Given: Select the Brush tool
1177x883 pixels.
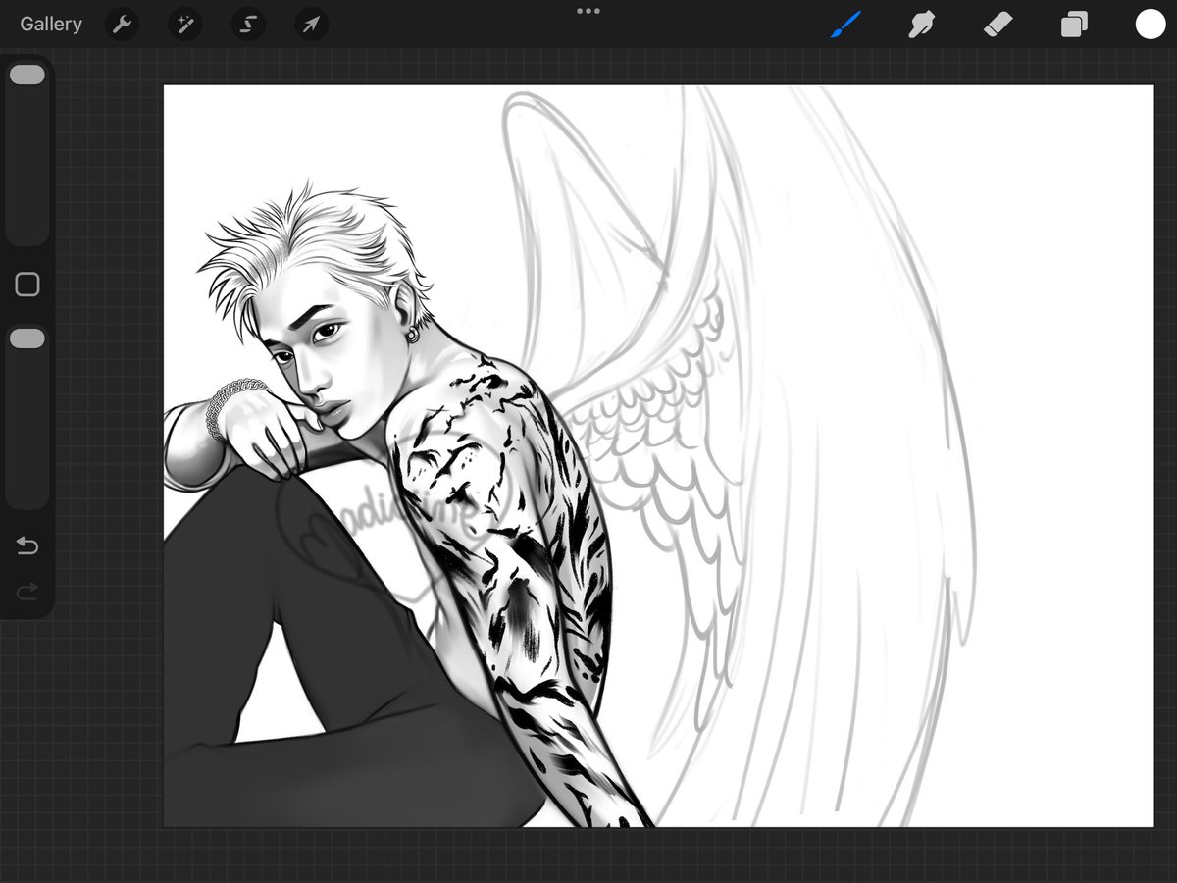Looking at the screenshot, I should pyautogui.click(x=845, y=25).
